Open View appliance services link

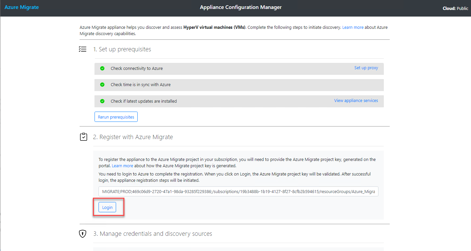(356, 101)
